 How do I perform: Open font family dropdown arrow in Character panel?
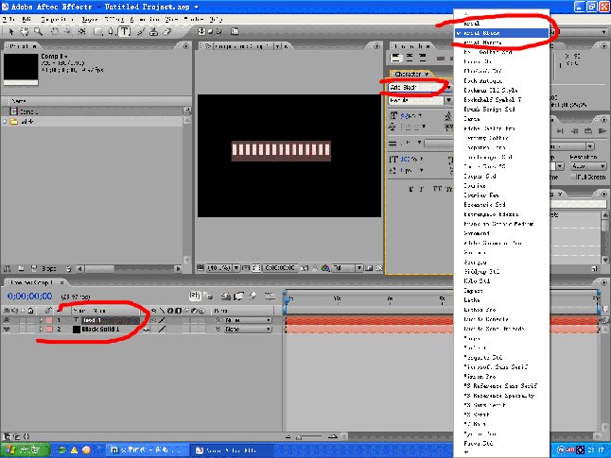click(x=449, y=87)
